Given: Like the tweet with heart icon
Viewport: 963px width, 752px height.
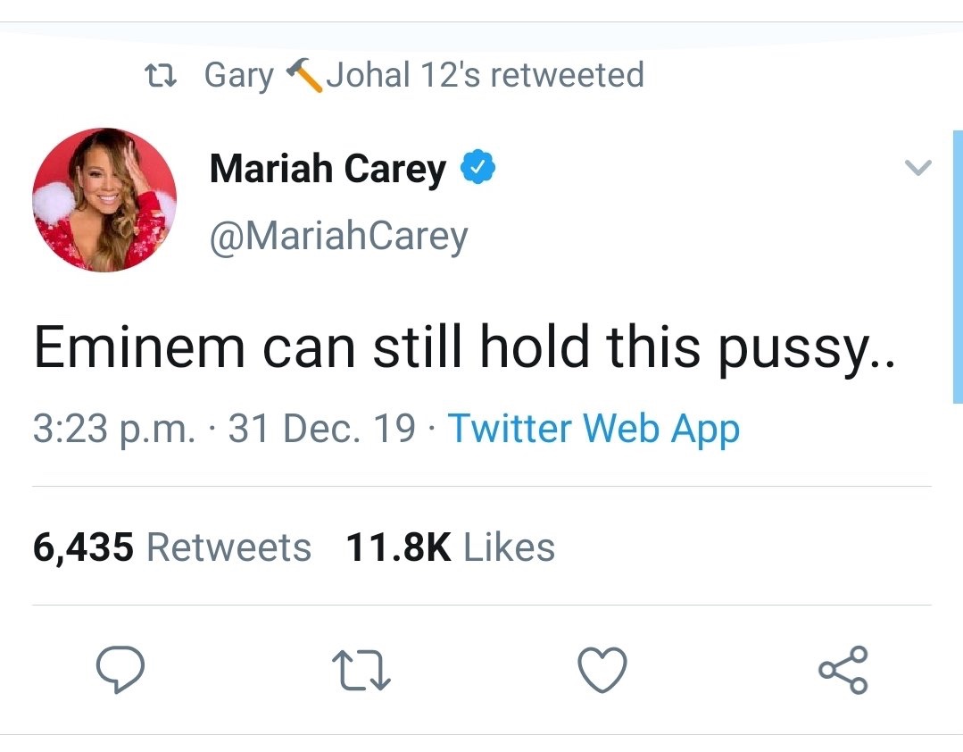Looking at the screenshot, I should 602,671.
